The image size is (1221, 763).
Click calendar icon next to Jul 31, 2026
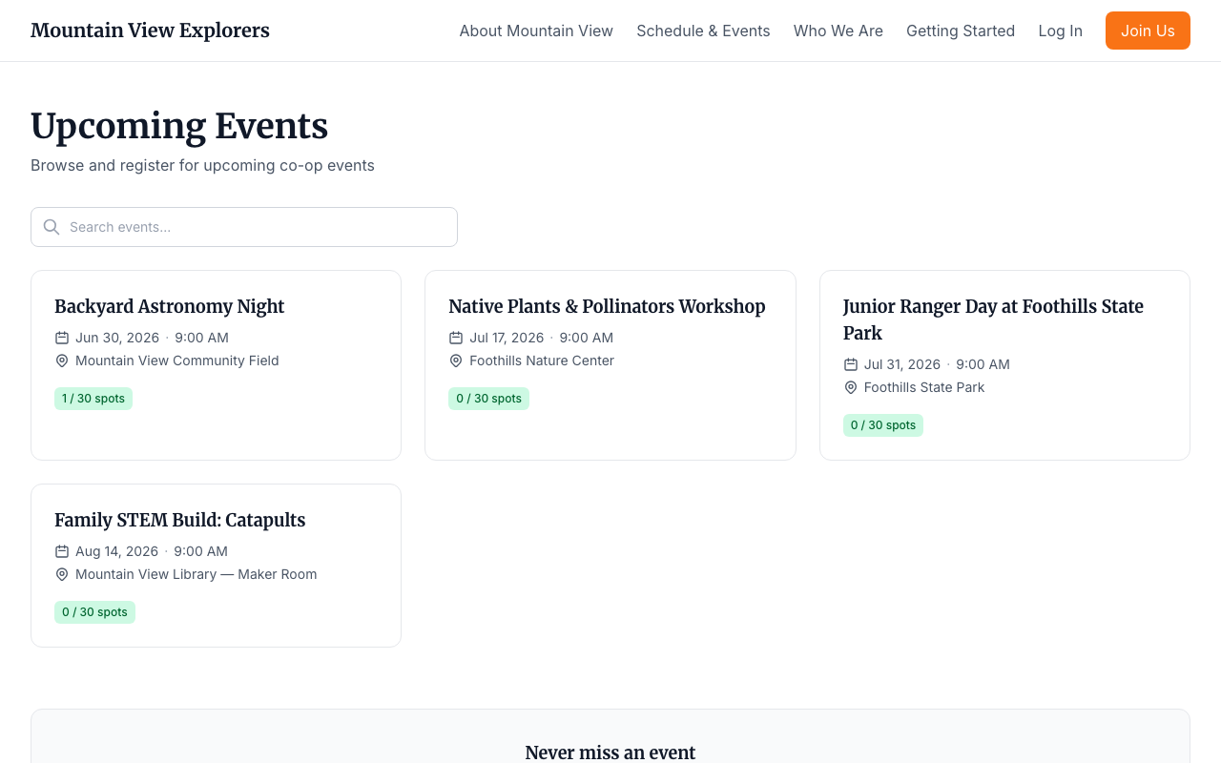click(x=851, y=364)
